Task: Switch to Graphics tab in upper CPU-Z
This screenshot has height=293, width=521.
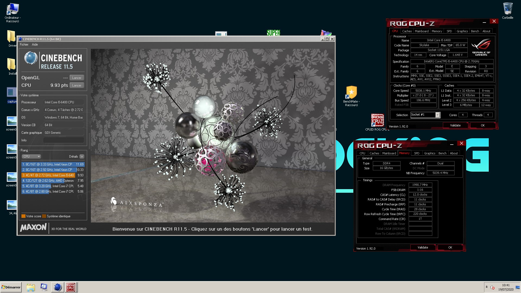Action: [462, 31]
